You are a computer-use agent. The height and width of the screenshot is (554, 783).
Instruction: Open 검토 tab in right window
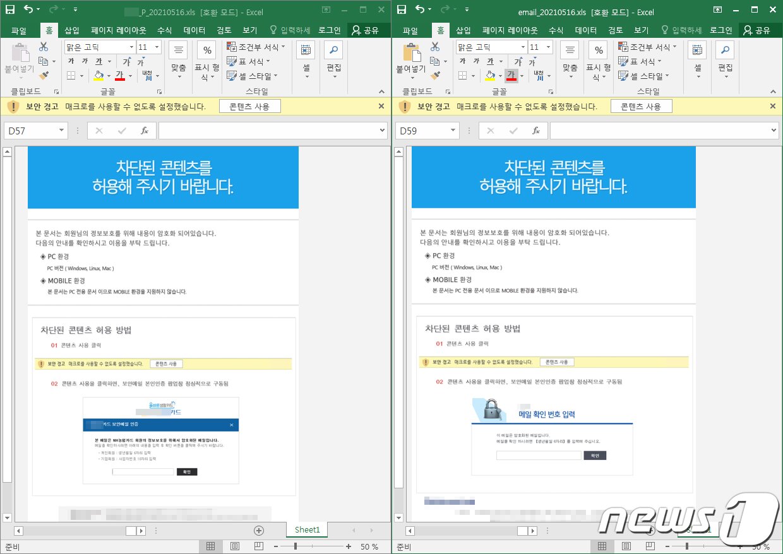(x=616, y=30)
